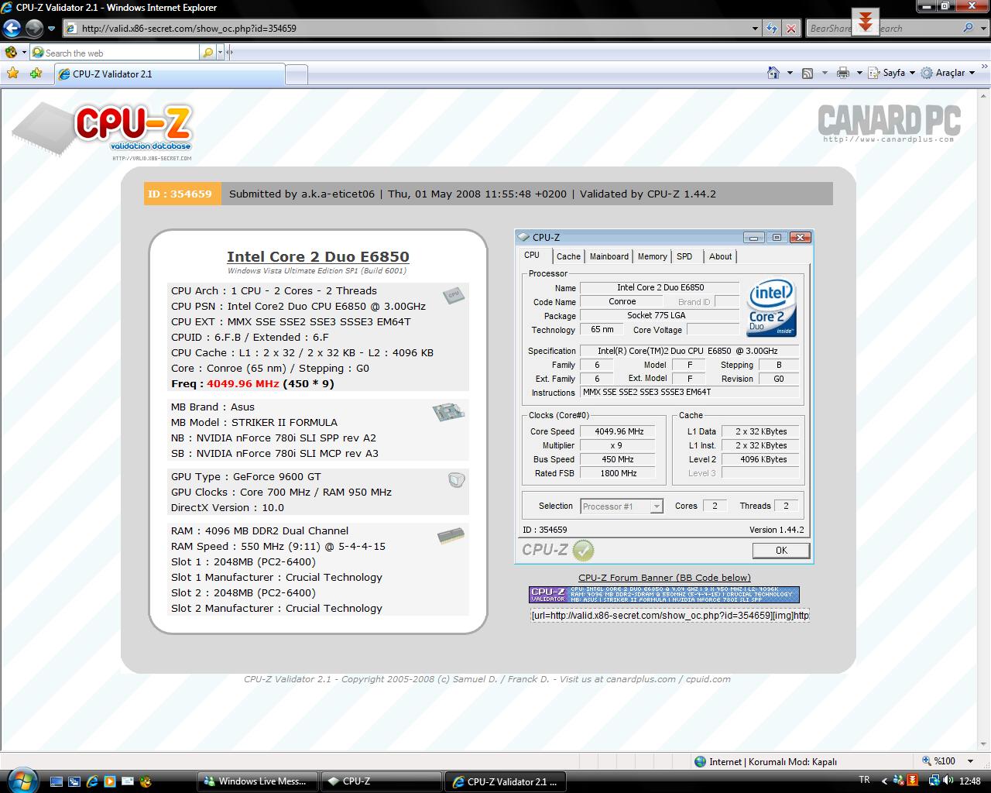Open the Favorites Center star icon
The image size is (991, 793).
point(12,73)
